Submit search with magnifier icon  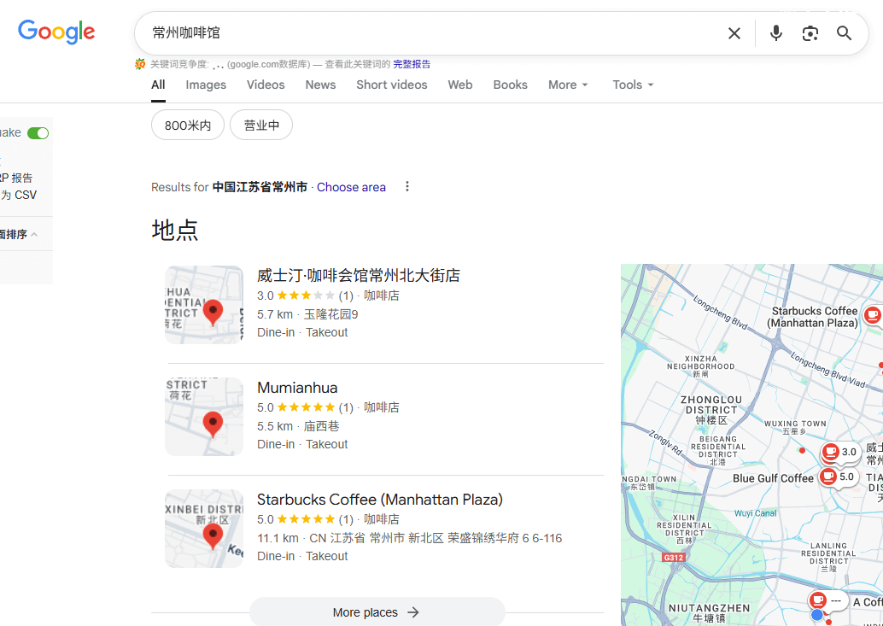[844, 33]
